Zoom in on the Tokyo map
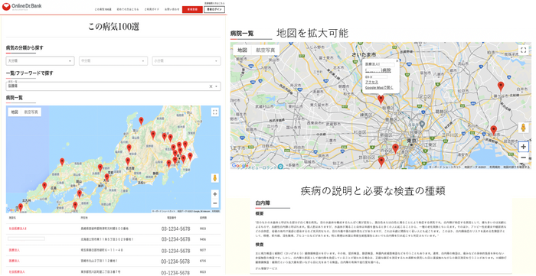 (523, 147)
